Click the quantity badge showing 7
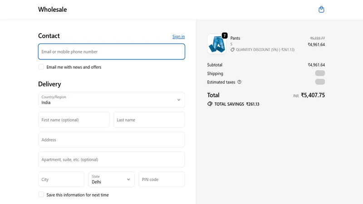The width and height of the screenshot is (363, 204). coord(225,35)
